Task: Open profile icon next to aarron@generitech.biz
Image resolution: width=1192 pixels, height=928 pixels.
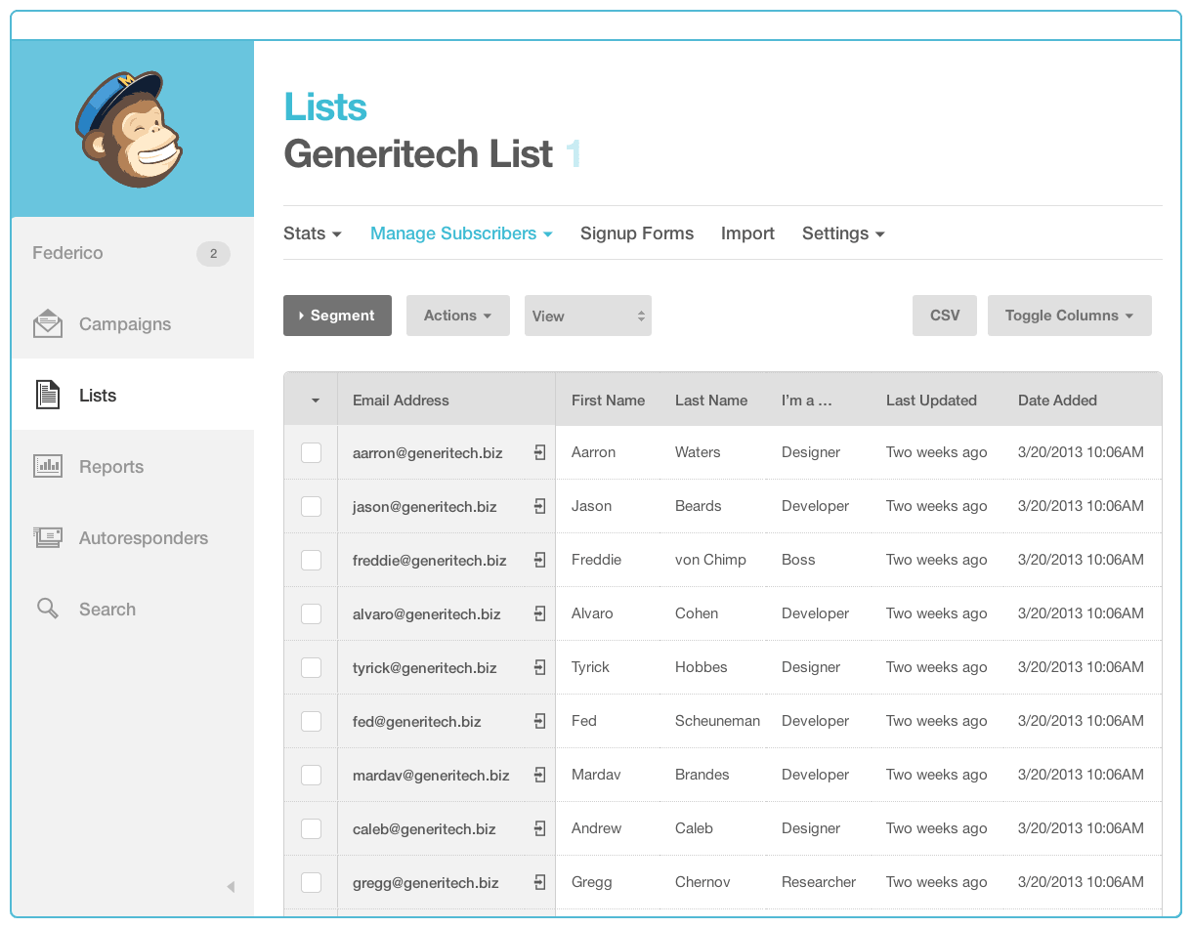Action: click(x=539, y=452)
